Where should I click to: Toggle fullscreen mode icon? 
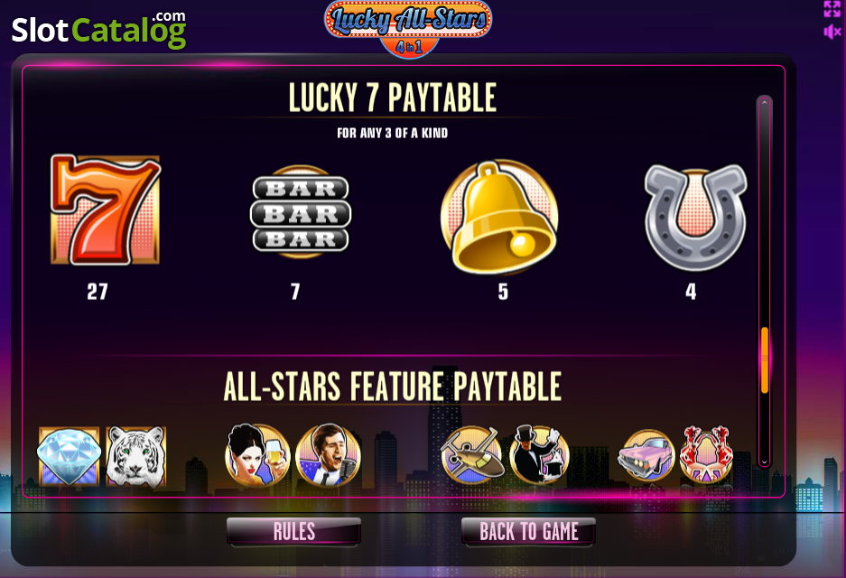pos(832,9)
